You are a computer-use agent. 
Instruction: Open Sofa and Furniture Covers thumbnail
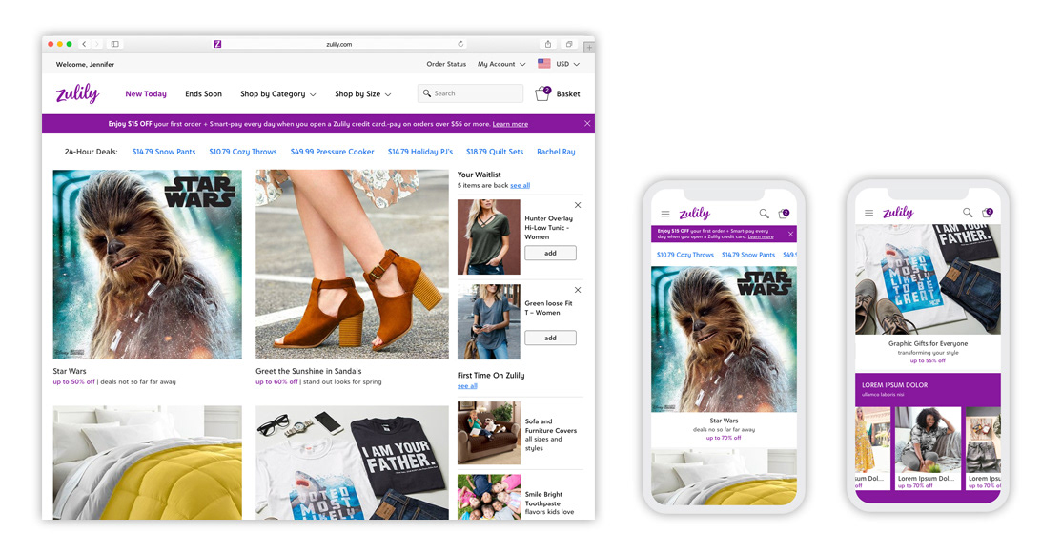[488, 433]
